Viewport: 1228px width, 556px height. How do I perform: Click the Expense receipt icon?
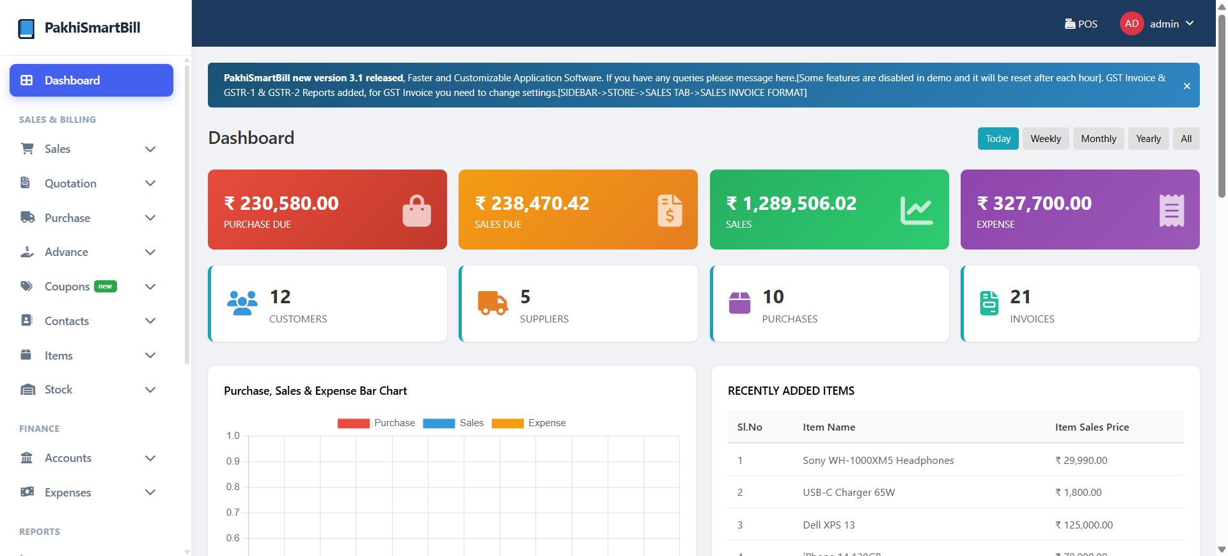click(1172, 210)
